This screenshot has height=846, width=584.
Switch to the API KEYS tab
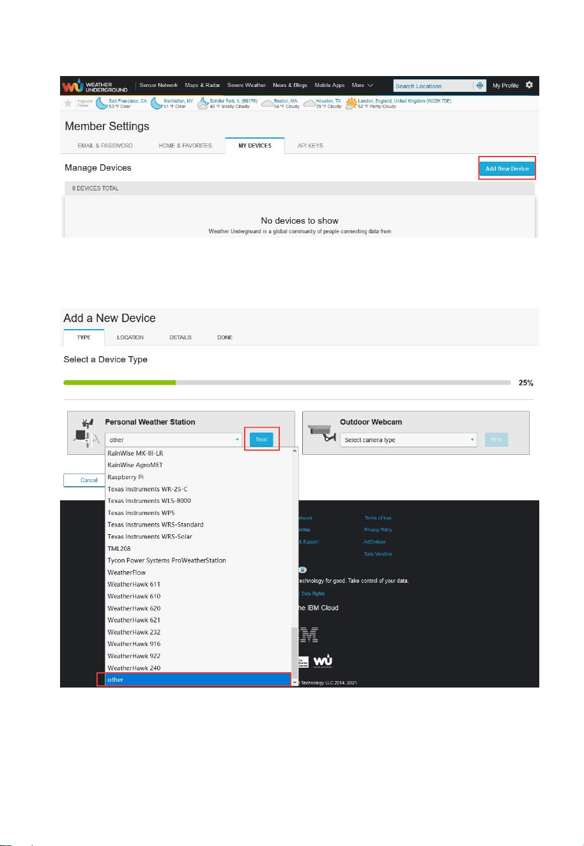(x=311, y=146)
